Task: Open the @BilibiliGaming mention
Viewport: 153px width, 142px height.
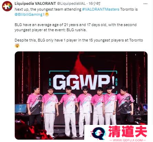Action: click(29, 14)
